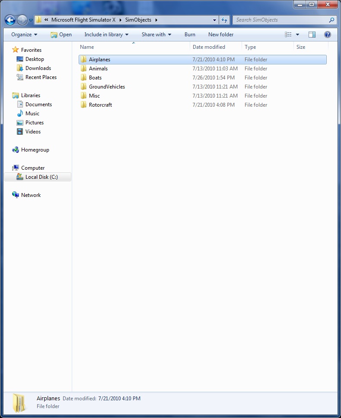Click Date modified value in details pane

pos(119,398)
